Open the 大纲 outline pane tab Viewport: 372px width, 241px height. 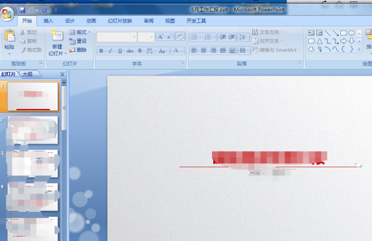point(27,74)
